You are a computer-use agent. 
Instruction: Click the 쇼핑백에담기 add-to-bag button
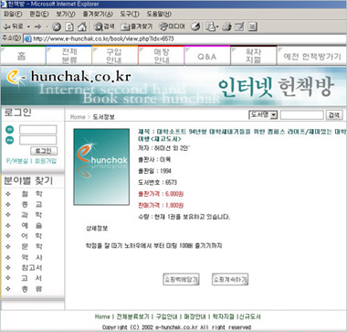[x=181, y=279]
